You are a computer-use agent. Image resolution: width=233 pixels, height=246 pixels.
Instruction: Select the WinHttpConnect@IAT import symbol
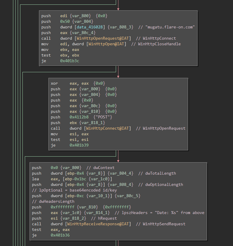(107, 128)
